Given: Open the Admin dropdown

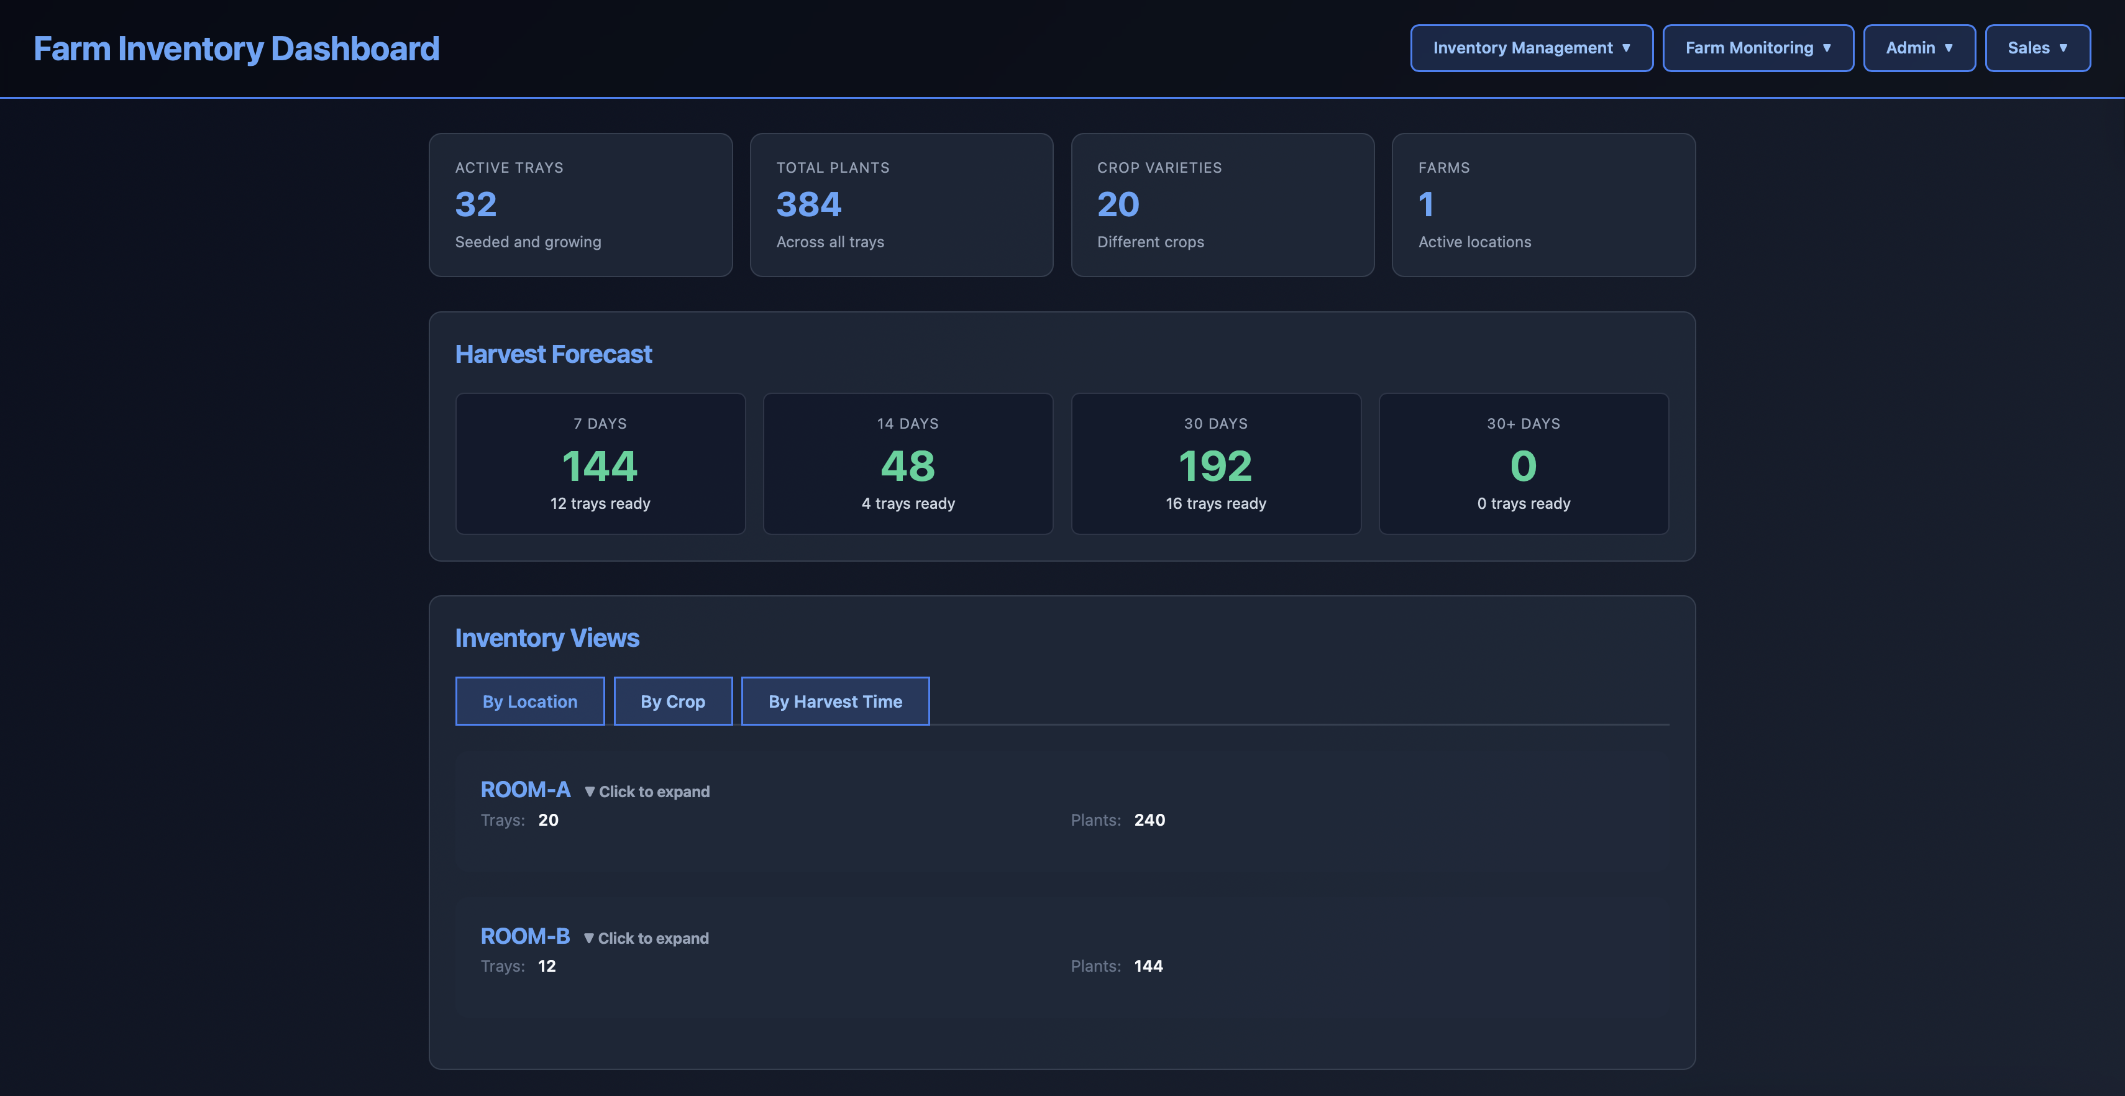Looking at the screenshot, I should [1919, 48].
